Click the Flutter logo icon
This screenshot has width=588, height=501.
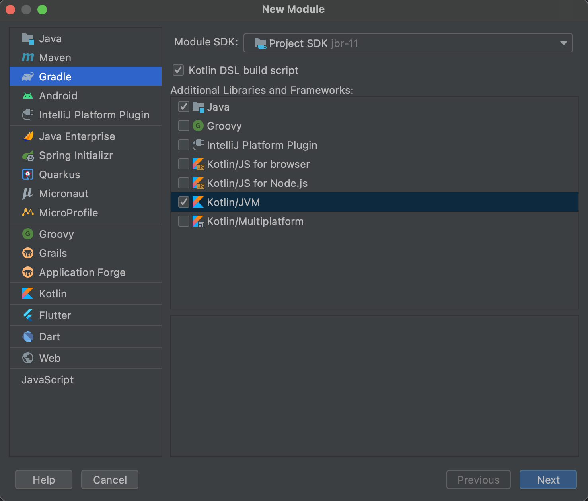[x=28, y=315]
